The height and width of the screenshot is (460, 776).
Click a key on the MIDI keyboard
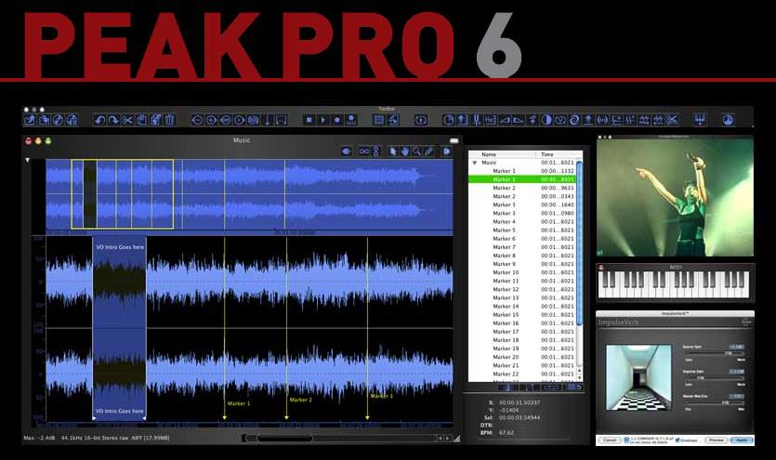(x=674, y=284)
